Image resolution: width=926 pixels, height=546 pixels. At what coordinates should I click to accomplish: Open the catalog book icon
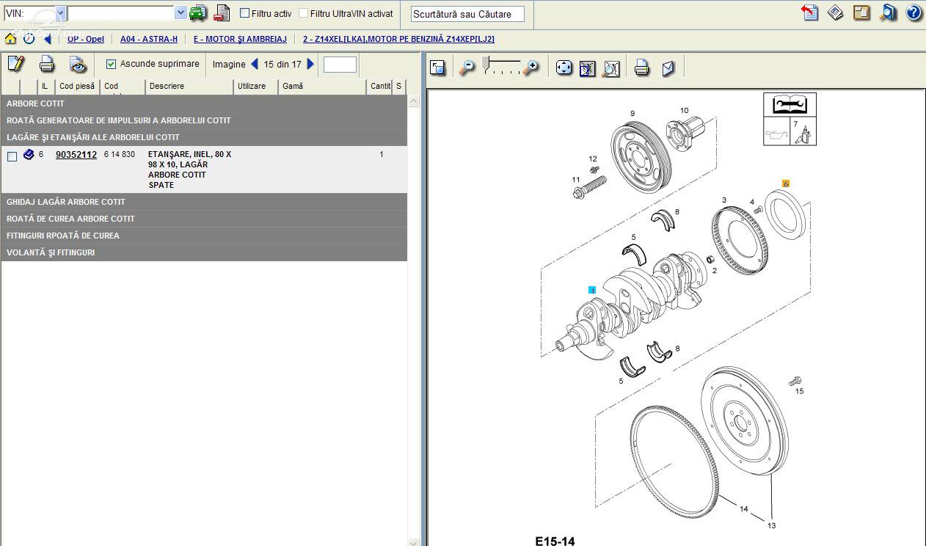tap(835, 12)
